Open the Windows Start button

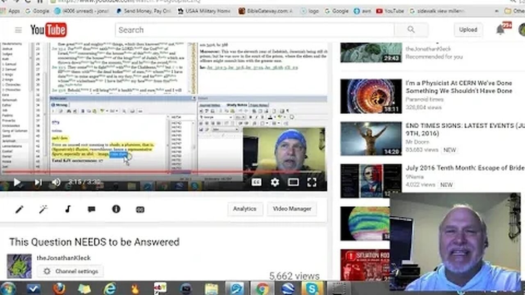click(x=8, y=288)
